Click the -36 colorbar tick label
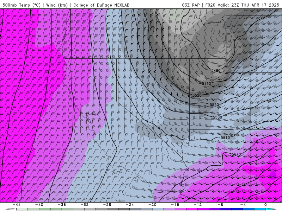Image resolution: width=282 pixels, height=211 pixels. [62, 205]
